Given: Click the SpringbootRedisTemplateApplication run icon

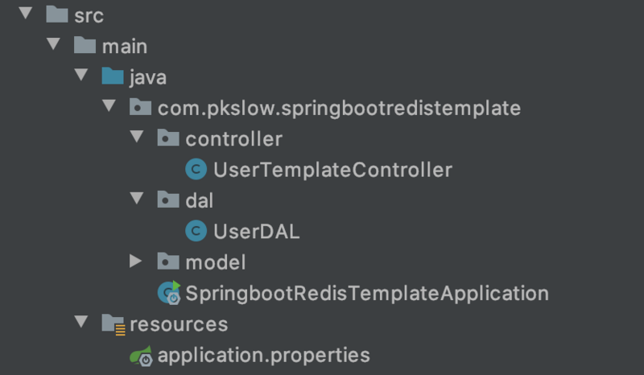Looking at the screenshot, I should click(169, 293).
